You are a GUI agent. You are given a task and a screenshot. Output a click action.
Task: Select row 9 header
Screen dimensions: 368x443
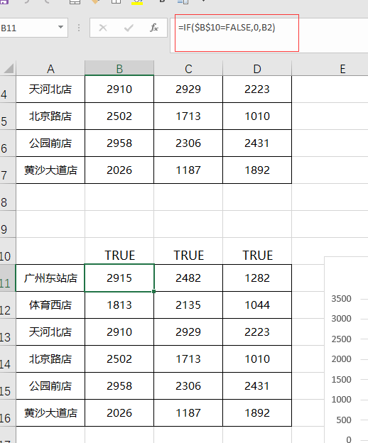pos(8,224)
